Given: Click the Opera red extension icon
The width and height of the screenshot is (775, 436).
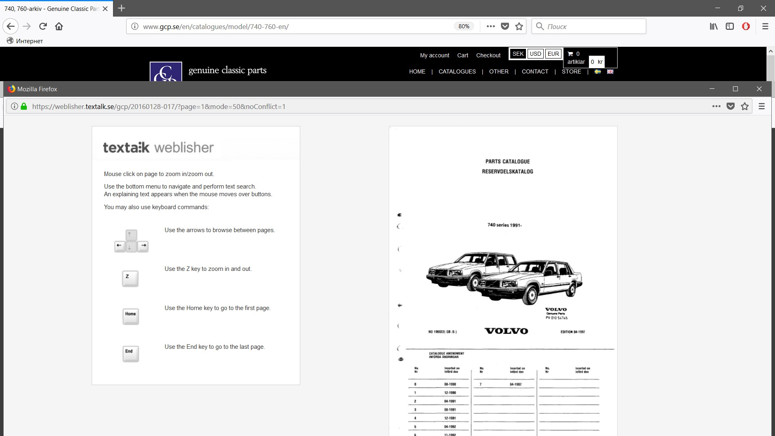Looking at the screenshot, I should (x=746, y=27).
